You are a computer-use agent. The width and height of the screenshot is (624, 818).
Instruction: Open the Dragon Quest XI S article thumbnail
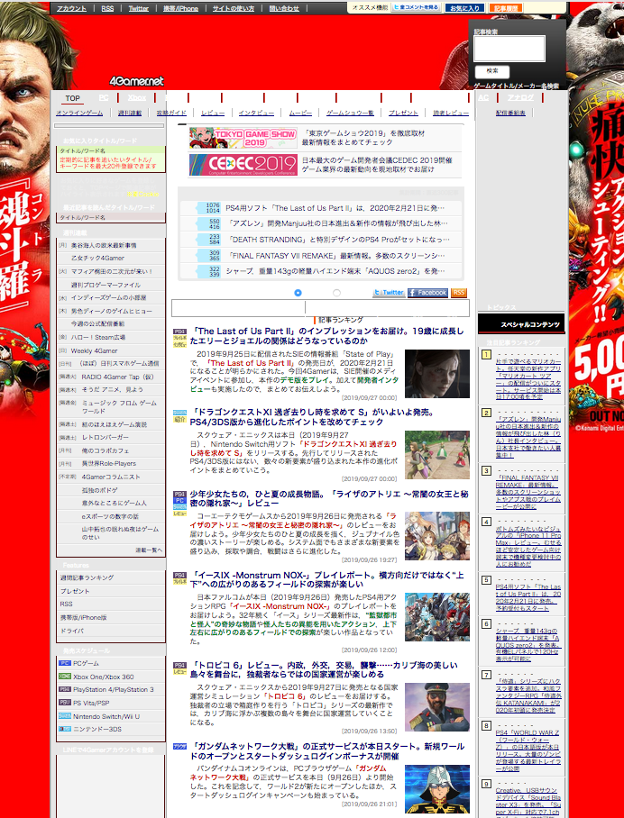click(437, 455)
